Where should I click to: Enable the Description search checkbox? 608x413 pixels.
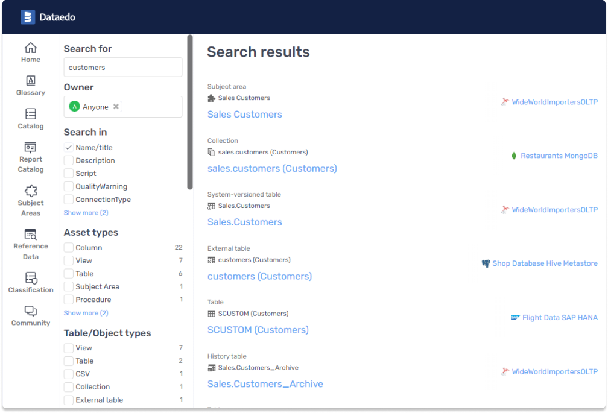click(x=69, y=160)
